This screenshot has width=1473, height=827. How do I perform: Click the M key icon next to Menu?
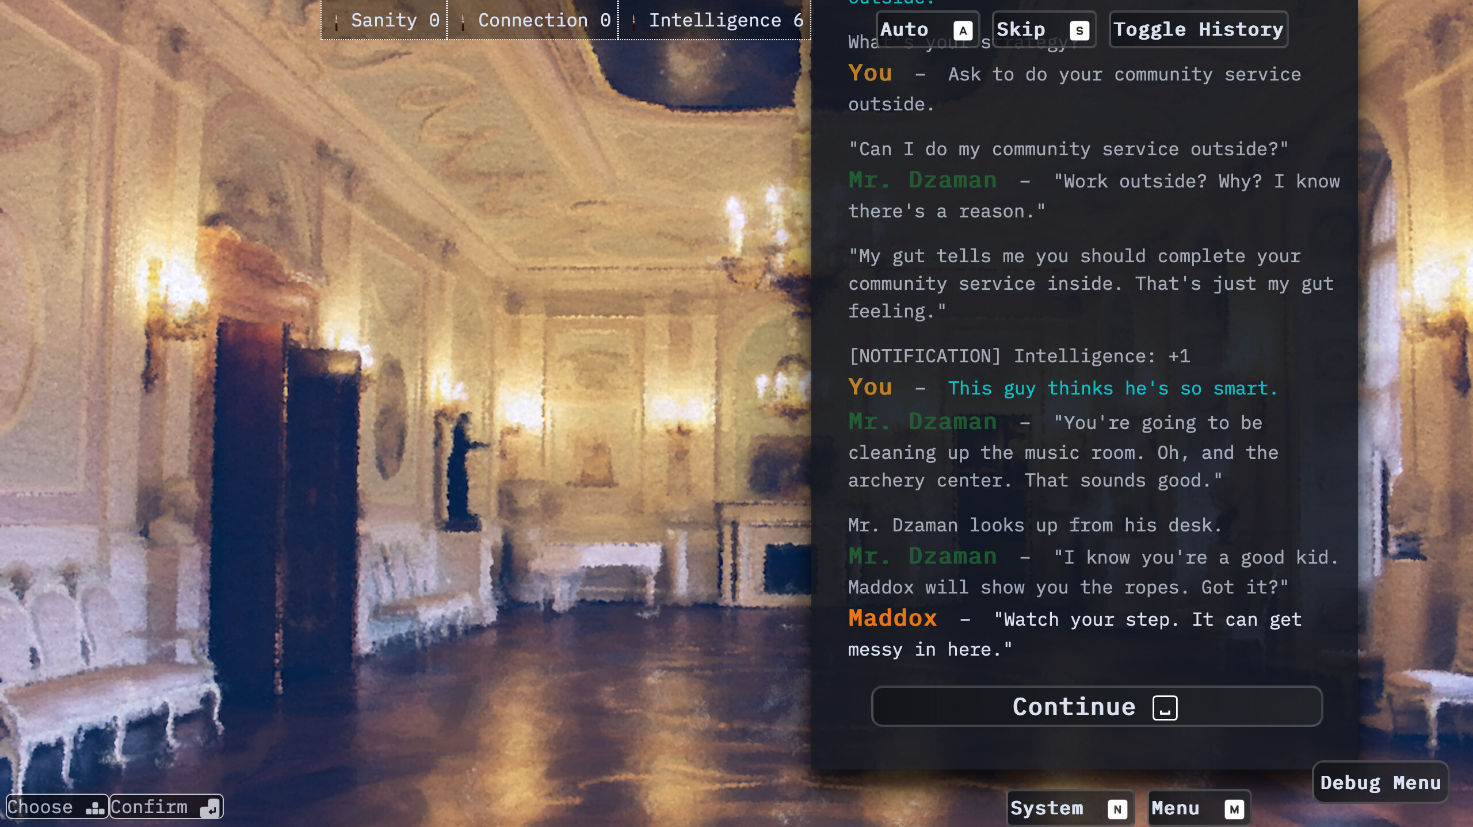(x=1235, y=809)
